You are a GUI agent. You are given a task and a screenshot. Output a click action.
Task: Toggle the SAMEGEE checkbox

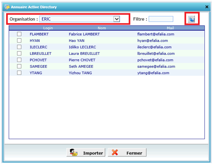coord(19,66)
